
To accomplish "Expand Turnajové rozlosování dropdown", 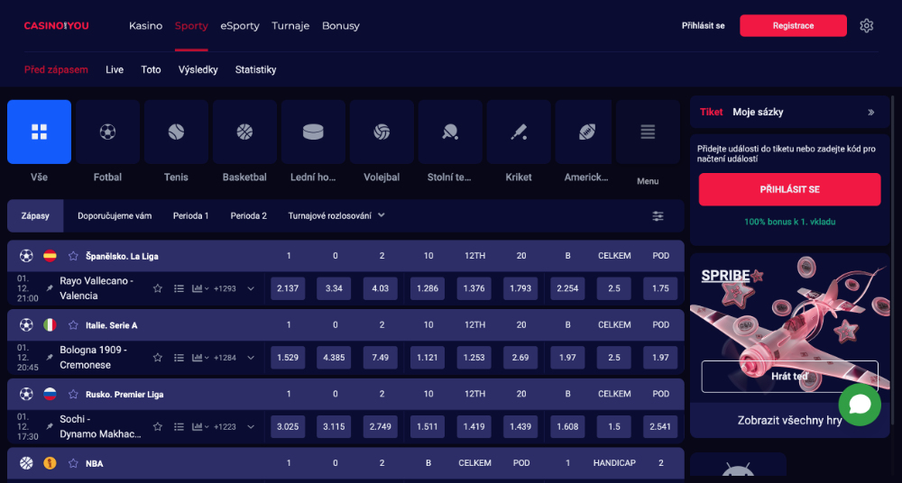I will [x=336, y=215].
